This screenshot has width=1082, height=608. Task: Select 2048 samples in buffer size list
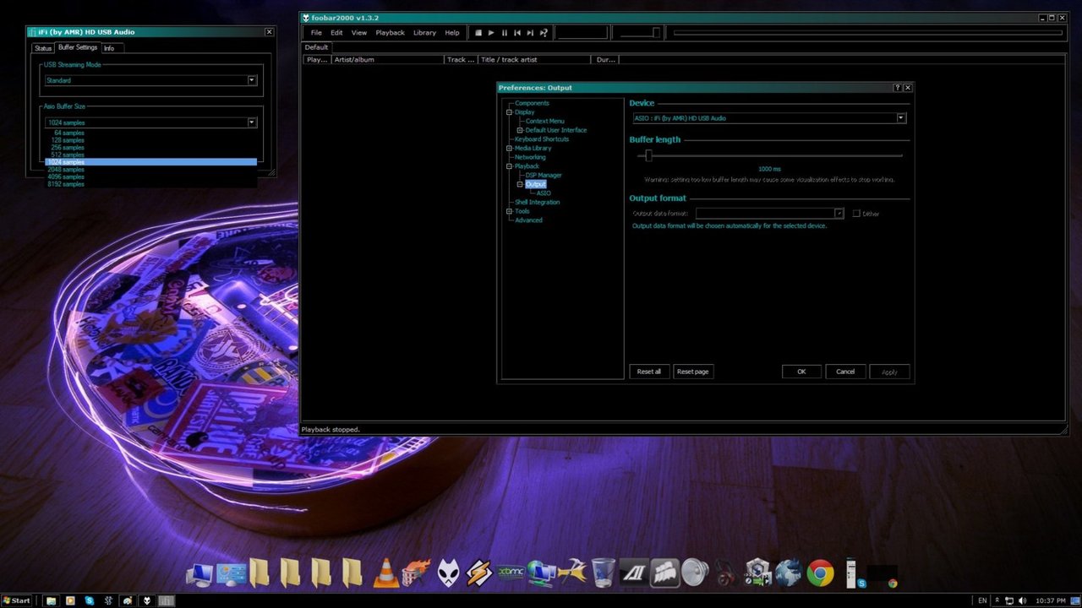pyautogui.click(x=66, y=170)
